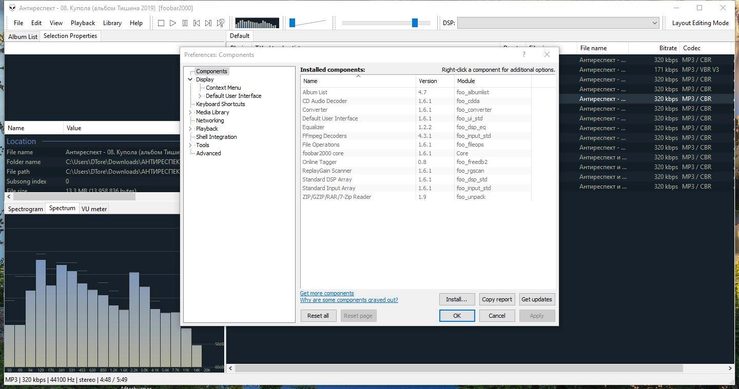The image size is (739, 389).
Task: Select the Default playlist tab
Action: point(240,36)
